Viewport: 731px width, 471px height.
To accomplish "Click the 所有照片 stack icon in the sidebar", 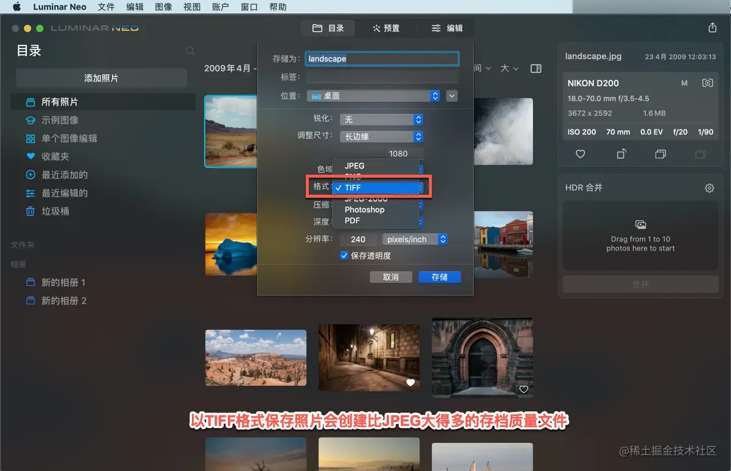I will point(30,102).
